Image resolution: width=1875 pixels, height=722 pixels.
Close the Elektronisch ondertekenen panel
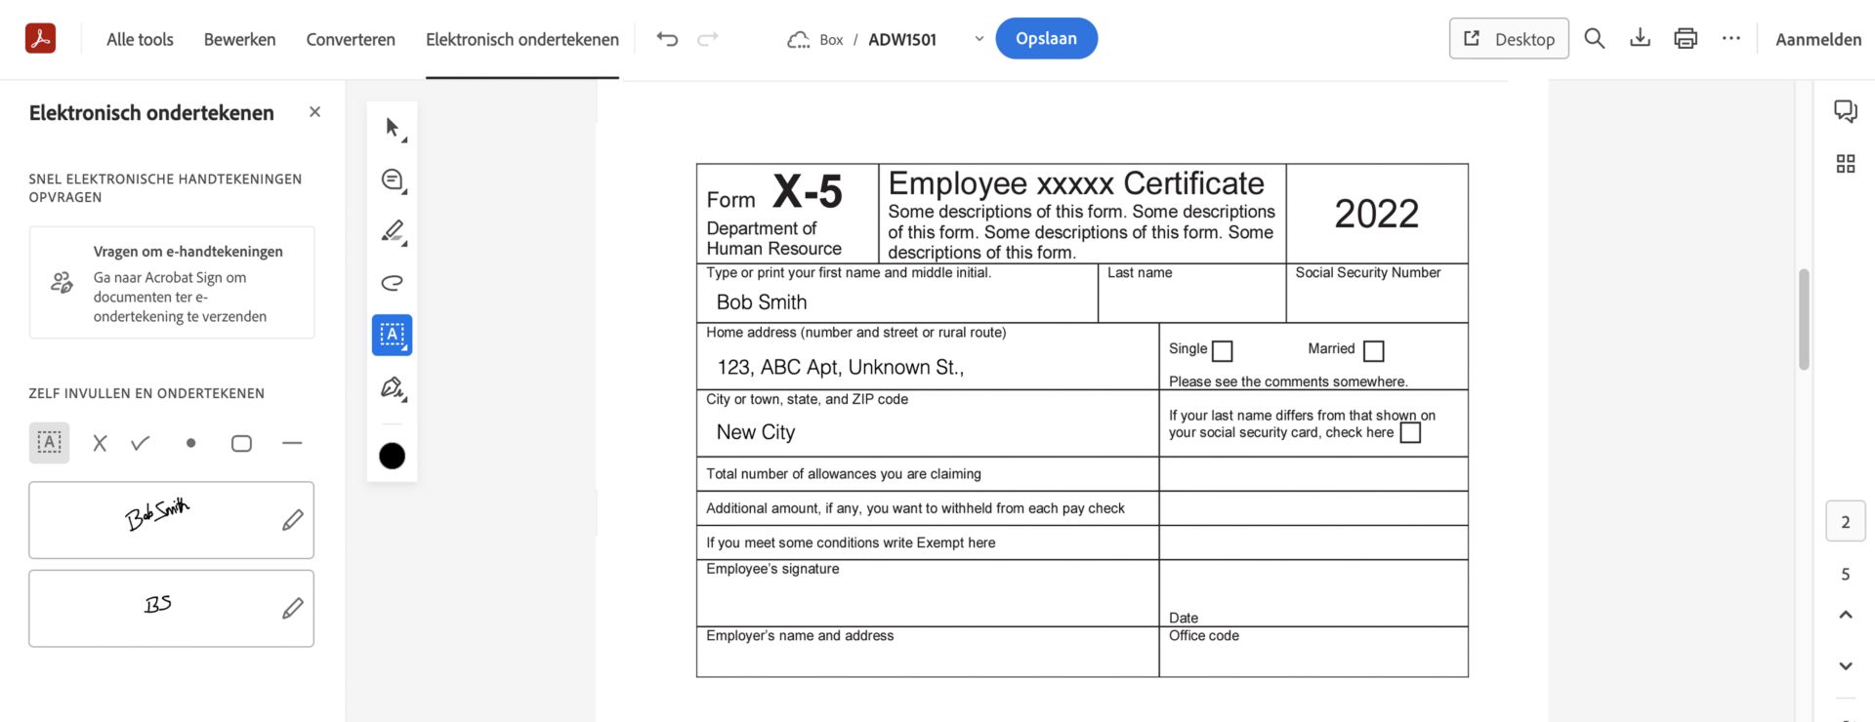pos(314,112)
